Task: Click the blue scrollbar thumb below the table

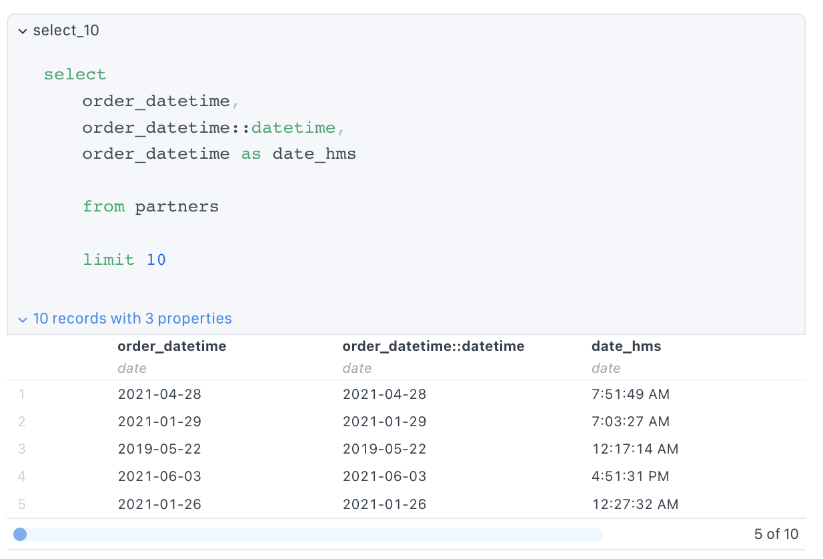Action: 20,534
